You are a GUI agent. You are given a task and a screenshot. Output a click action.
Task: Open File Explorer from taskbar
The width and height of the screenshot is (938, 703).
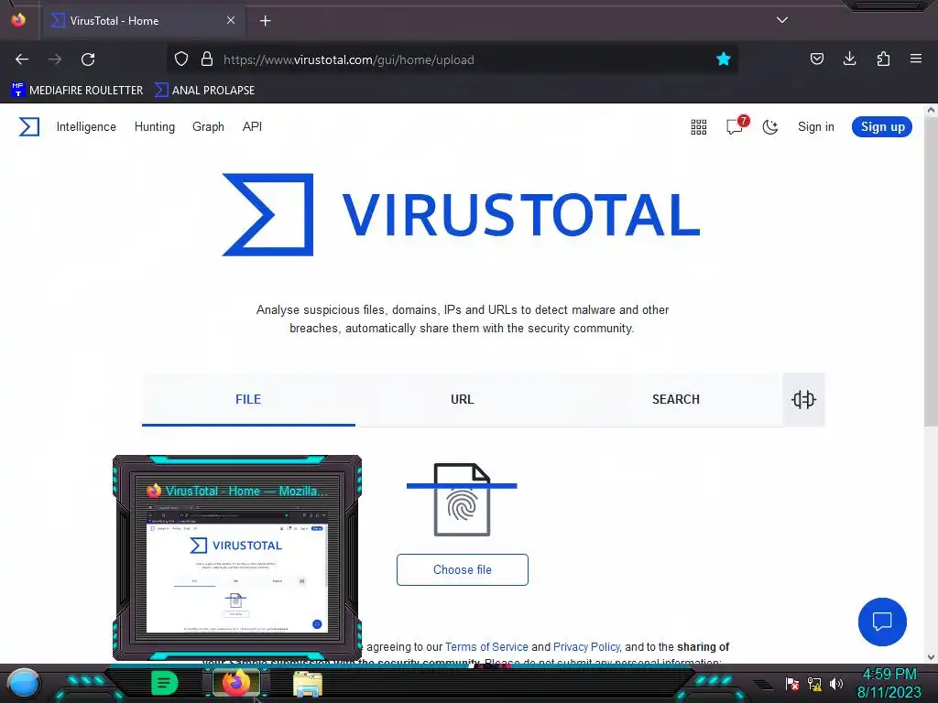point(308,684)
